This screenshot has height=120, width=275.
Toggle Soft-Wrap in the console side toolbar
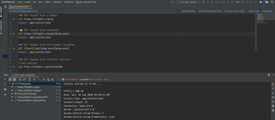click(x=273, y=97)
